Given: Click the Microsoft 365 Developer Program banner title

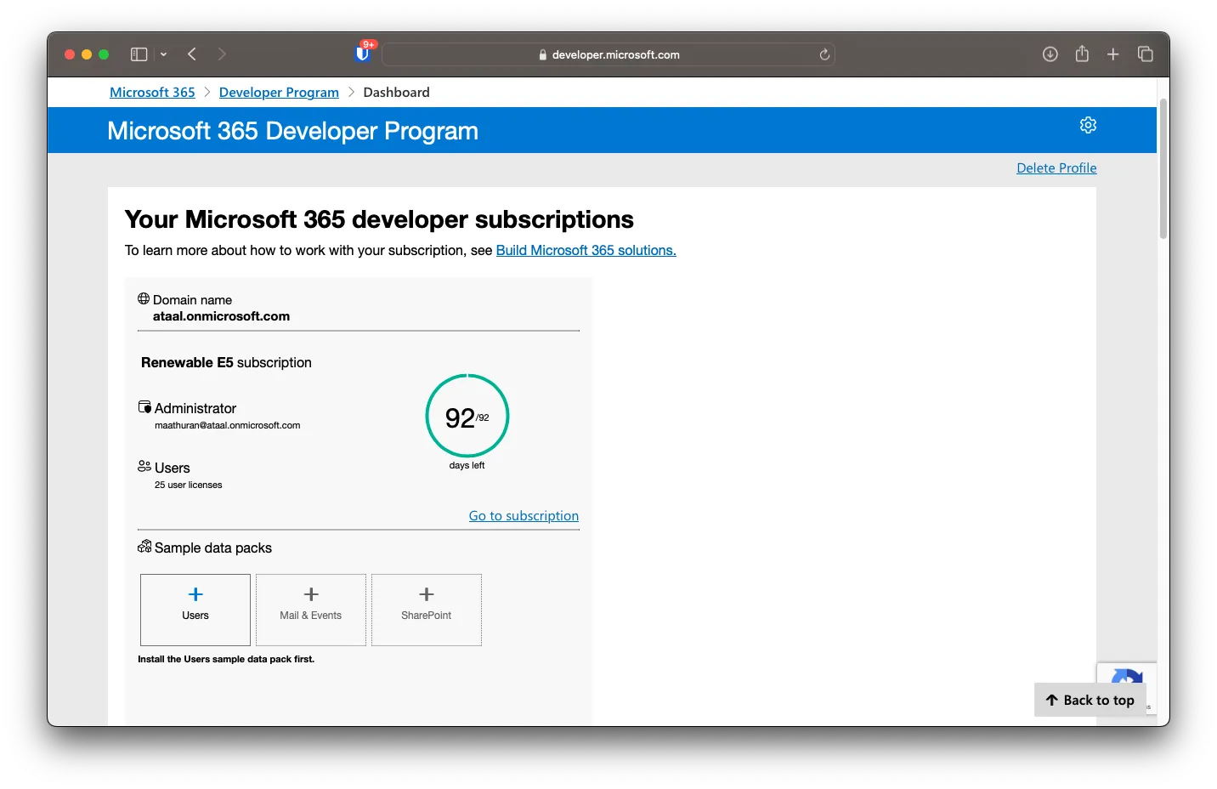Looking at the screenshot, I should point(292,131).
